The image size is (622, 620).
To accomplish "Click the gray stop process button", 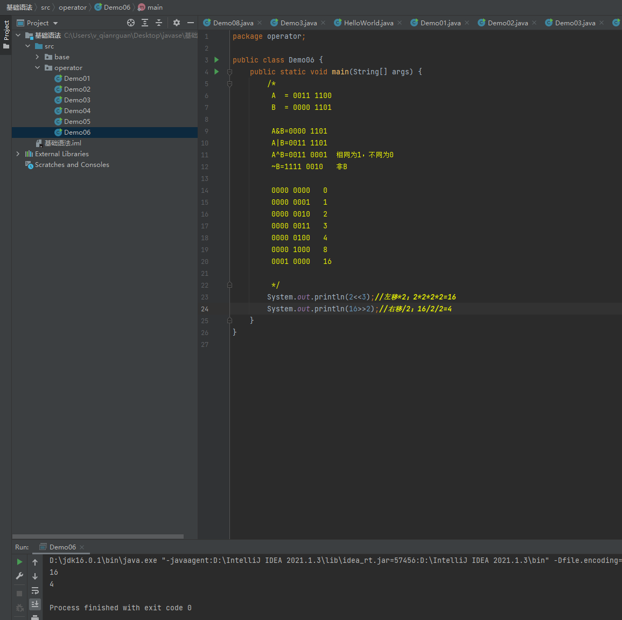I will [19, 594].
